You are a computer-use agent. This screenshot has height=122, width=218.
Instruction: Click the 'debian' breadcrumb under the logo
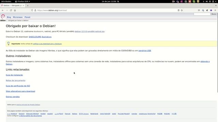coord(3,20)
